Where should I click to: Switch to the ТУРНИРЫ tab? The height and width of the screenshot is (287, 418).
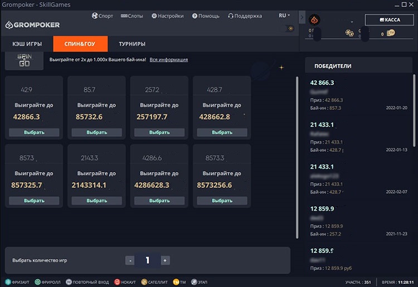[x=132, y=44]
